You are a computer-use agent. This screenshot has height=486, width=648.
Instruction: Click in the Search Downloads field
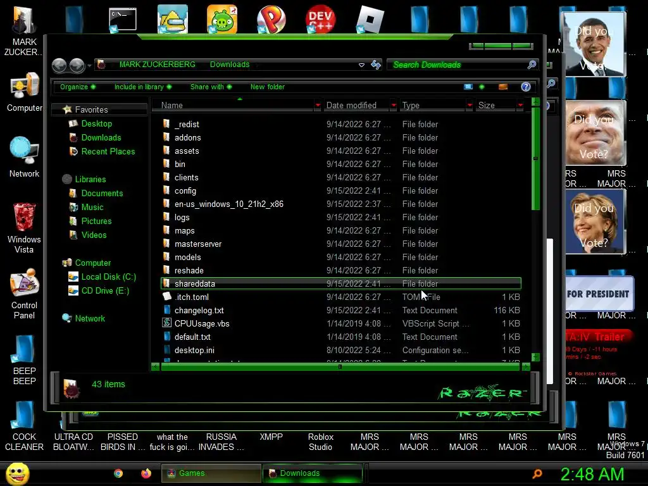click(459, 65)
